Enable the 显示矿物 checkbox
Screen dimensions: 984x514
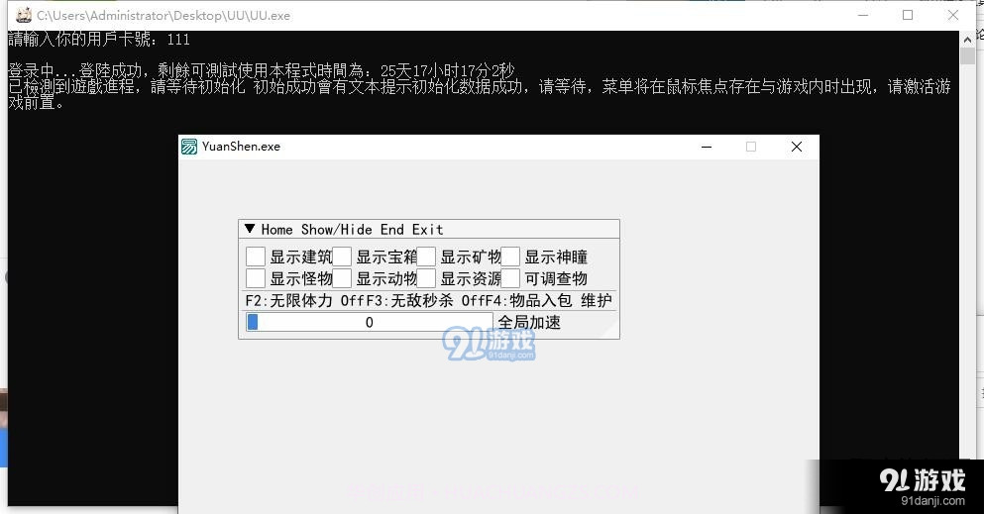(426, 257)
